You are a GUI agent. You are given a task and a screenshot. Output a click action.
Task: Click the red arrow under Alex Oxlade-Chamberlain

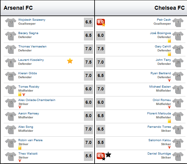point(20,107)
